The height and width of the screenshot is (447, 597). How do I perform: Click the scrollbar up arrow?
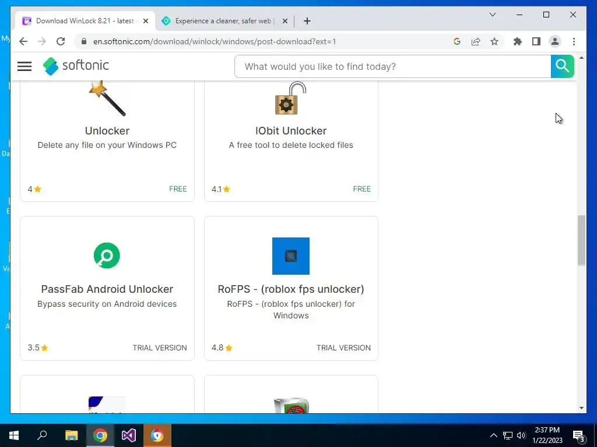coord(581,58)
